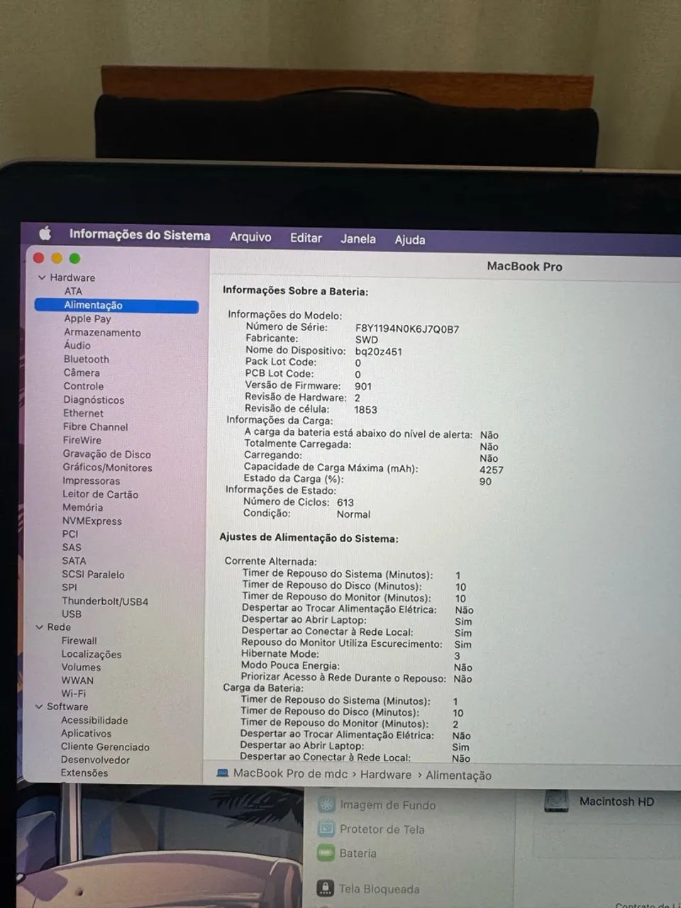Select ATA in sidebar
The width and height of the screenshot is (681, 908).
pyautogui.click(x=73, y=291)
